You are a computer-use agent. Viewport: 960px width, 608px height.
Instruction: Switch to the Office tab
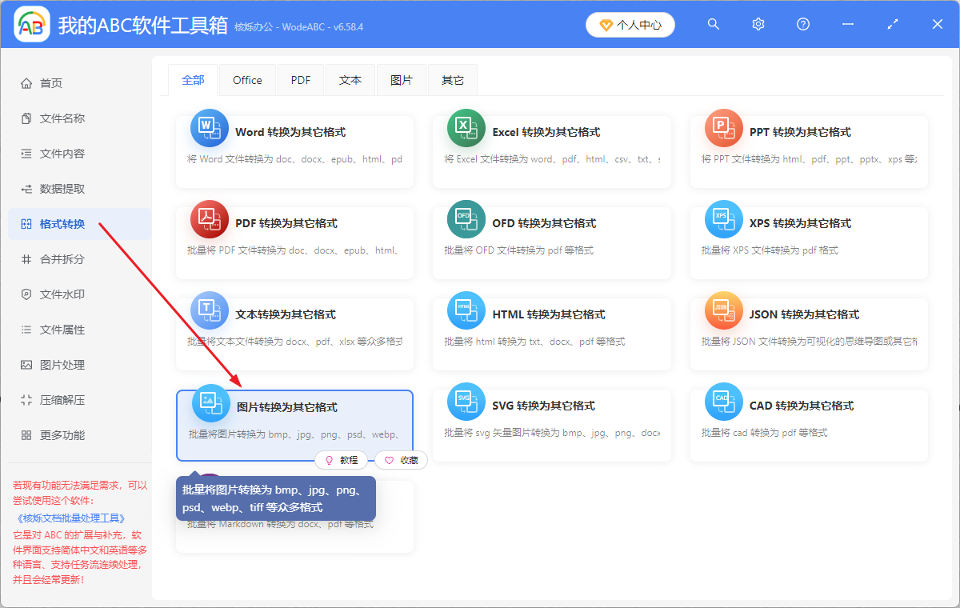(247, 80)
